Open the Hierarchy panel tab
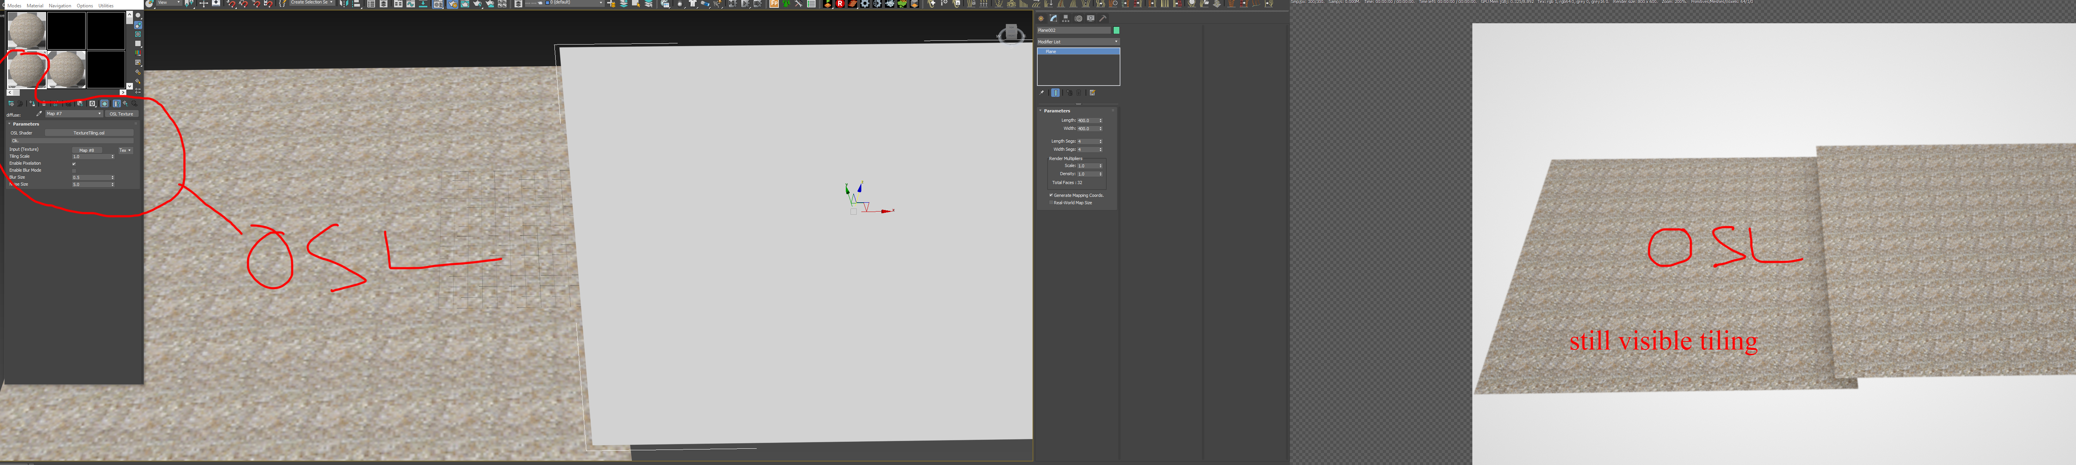The height and width of the screenshot is (465, 2076). 1066,19
